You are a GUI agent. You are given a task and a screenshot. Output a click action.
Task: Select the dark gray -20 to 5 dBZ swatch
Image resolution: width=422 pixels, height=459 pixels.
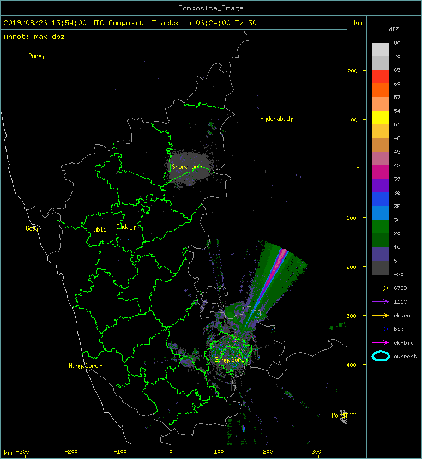381,267
